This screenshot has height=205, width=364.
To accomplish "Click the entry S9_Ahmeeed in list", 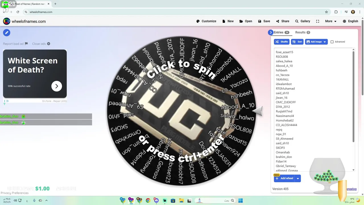I will pos(284,139).
